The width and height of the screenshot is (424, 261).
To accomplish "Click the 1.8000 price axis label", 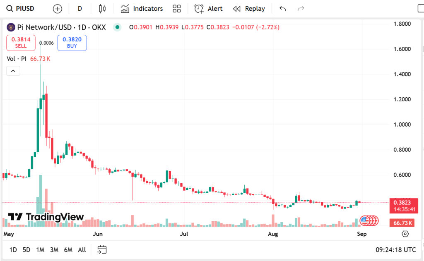I will [402, 24].
